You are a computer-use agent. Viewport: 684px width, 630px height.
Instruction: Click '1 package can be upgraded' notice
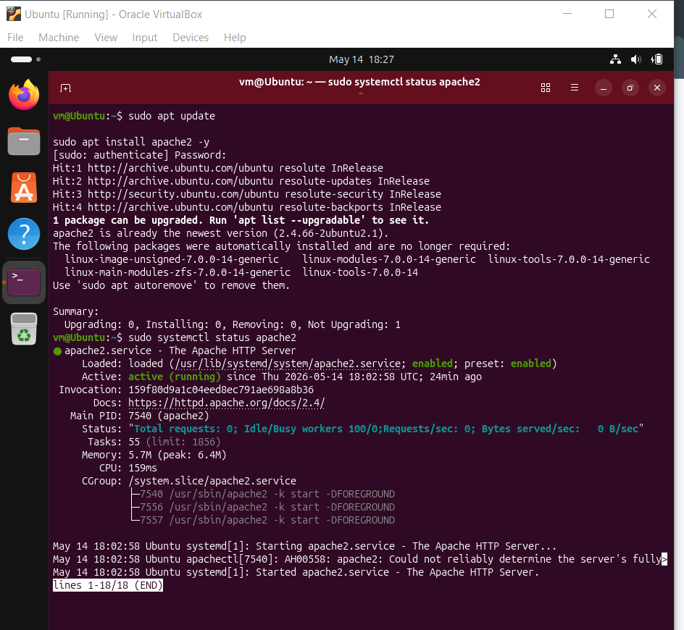(241, 220)
